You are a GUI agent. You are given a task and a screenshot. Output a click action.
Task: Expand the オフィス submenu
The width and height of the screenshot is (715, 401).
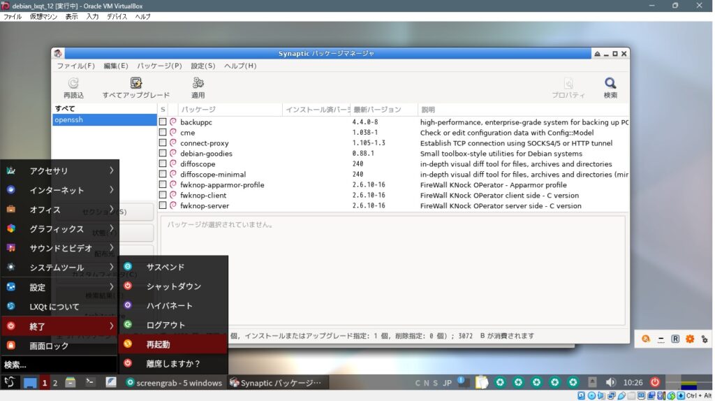click(60, 210)
